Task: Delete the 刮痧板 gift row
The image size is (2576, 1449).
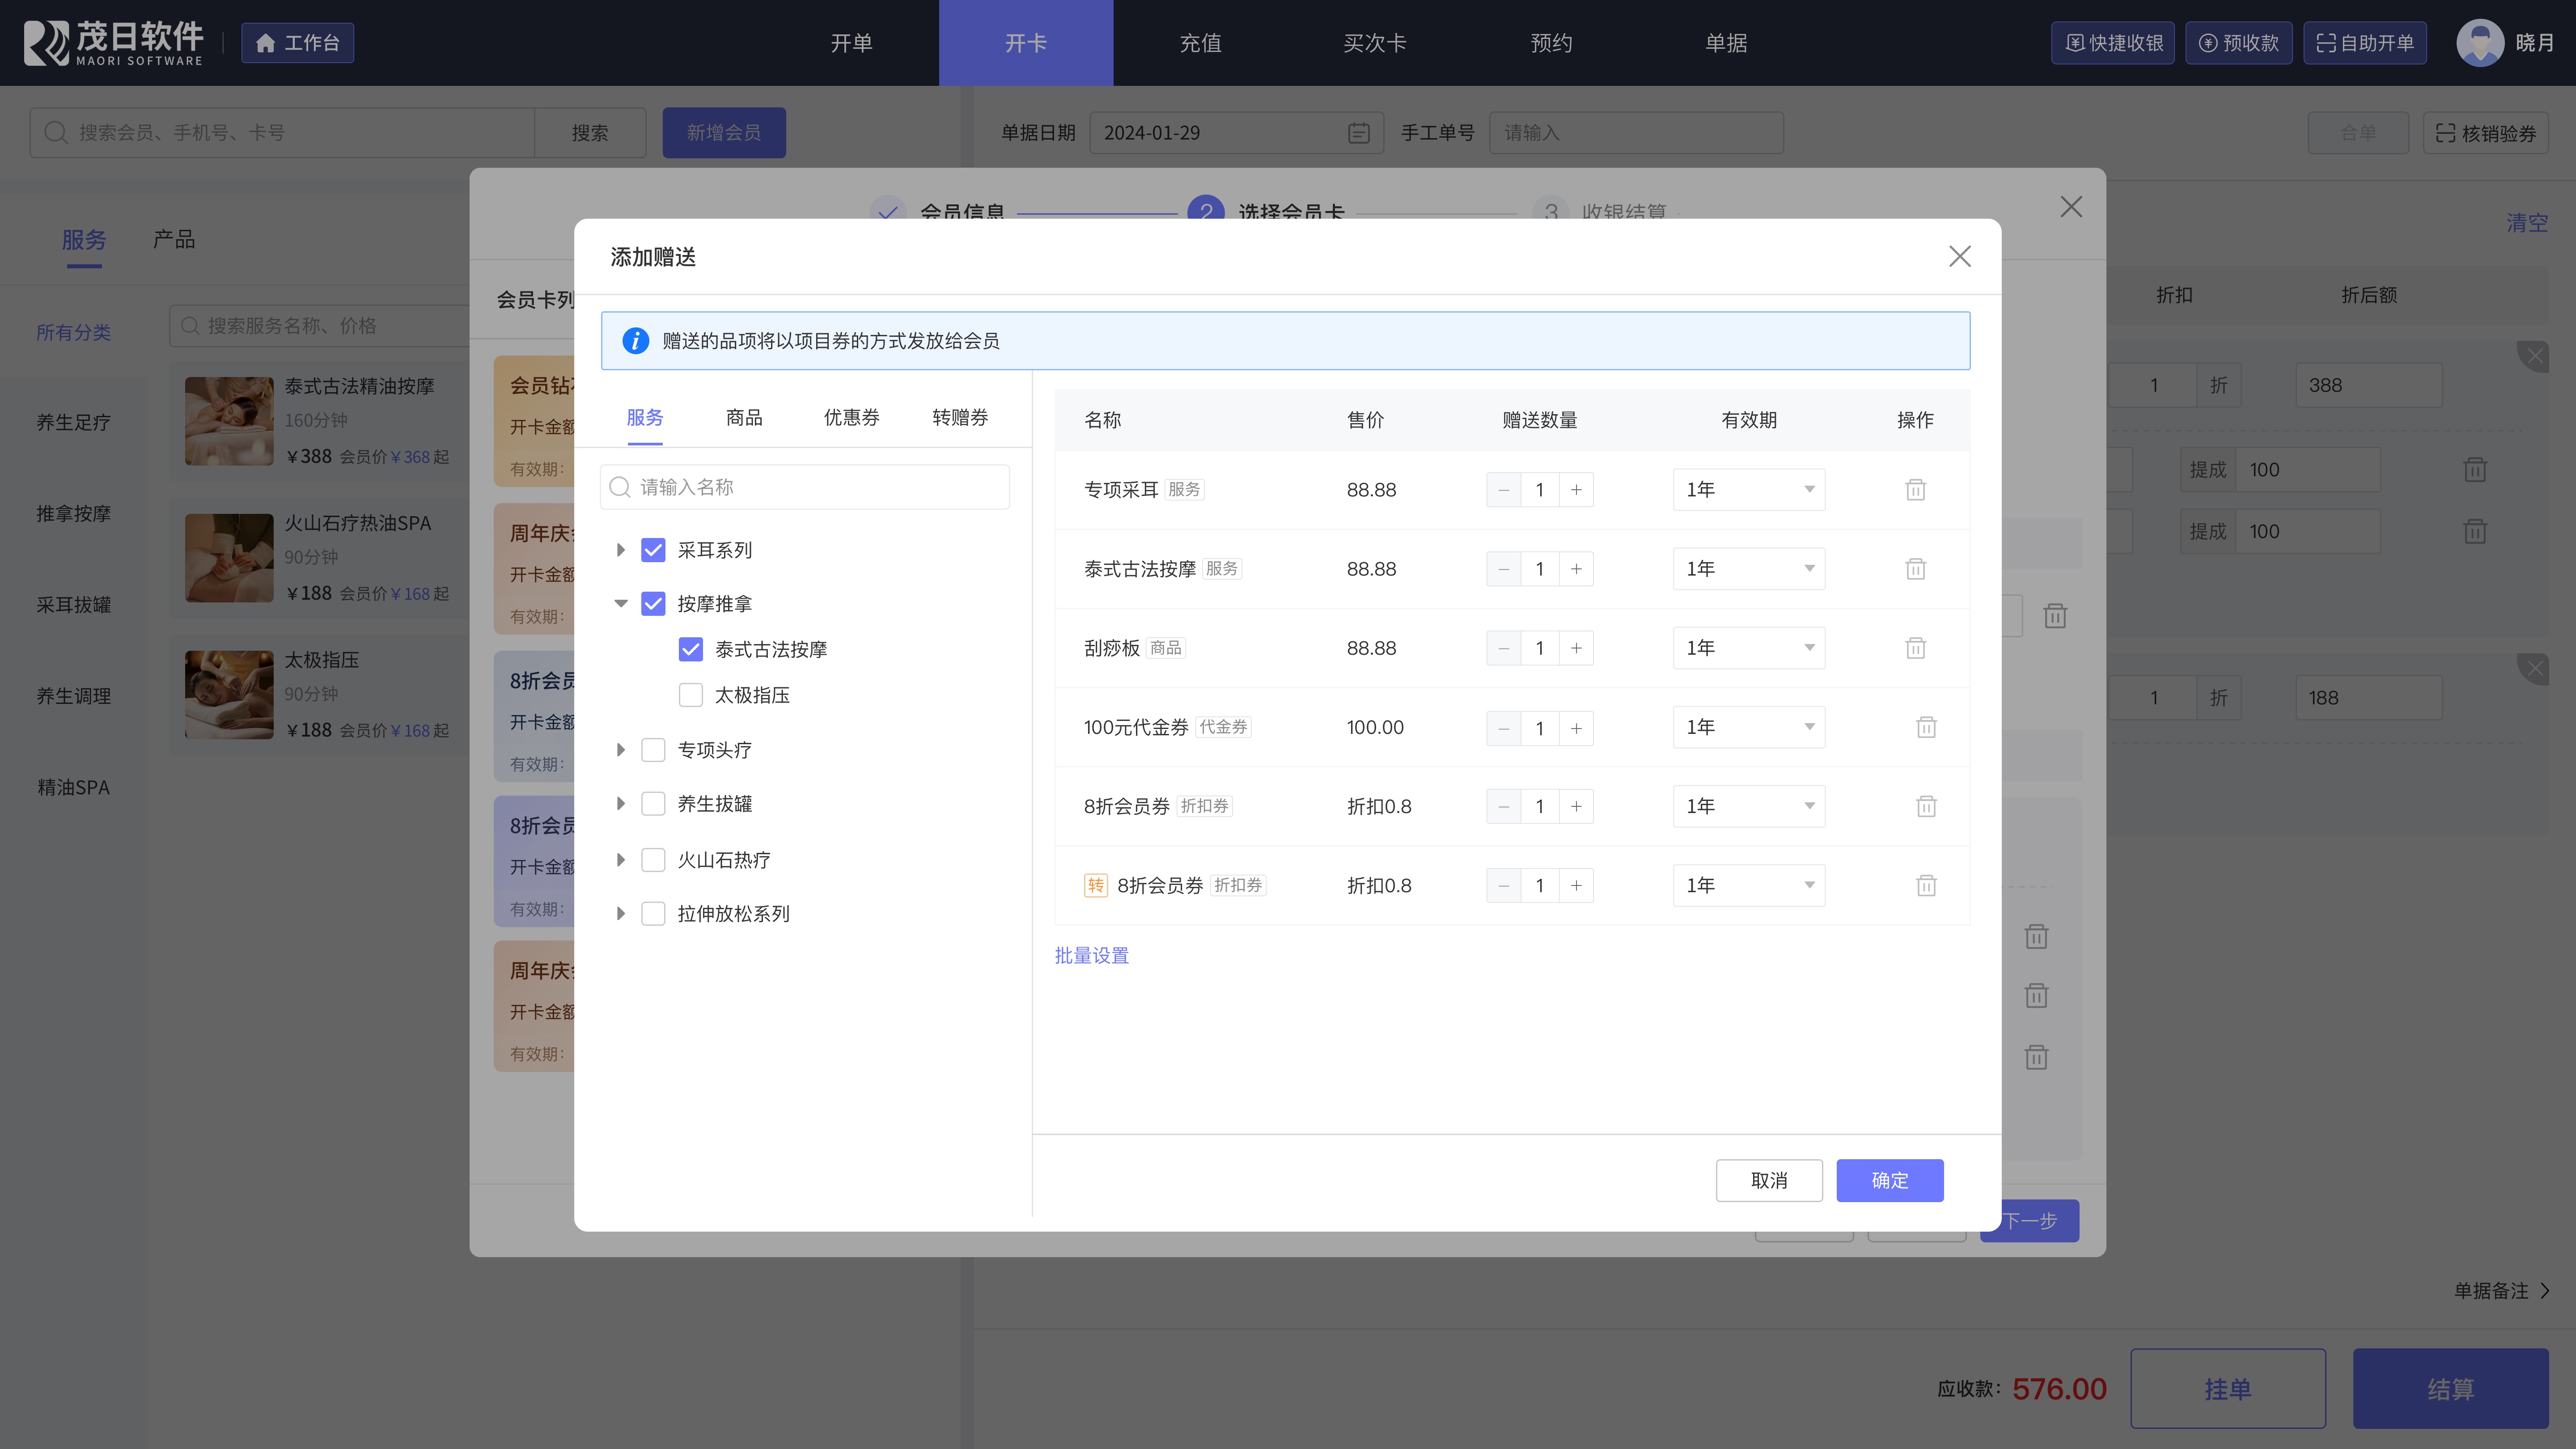Action: (x=1915, y=648)
